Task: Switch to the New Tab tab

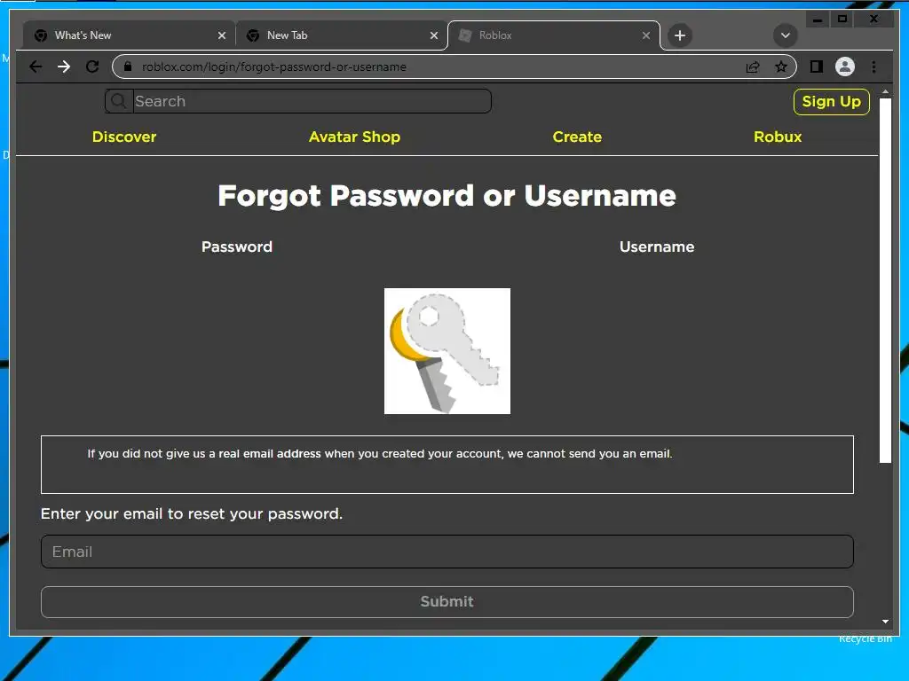Action: [342, 35]
